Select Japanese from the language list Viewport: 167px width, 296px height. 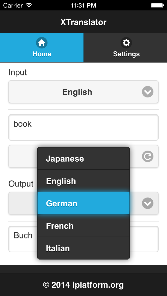click(83, 159)
